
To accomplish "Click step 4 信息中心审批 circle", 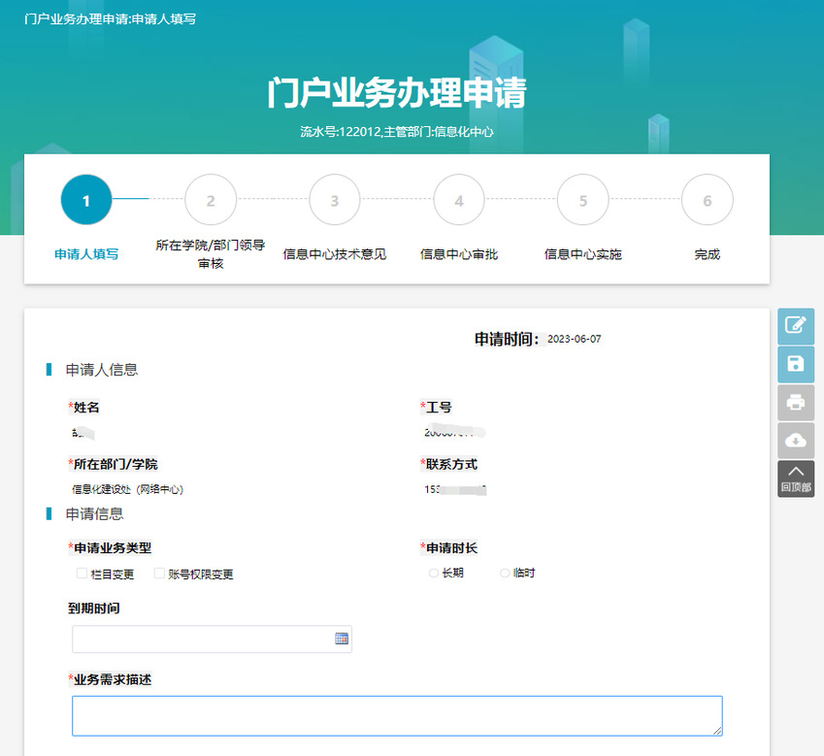I will point(459,201).
